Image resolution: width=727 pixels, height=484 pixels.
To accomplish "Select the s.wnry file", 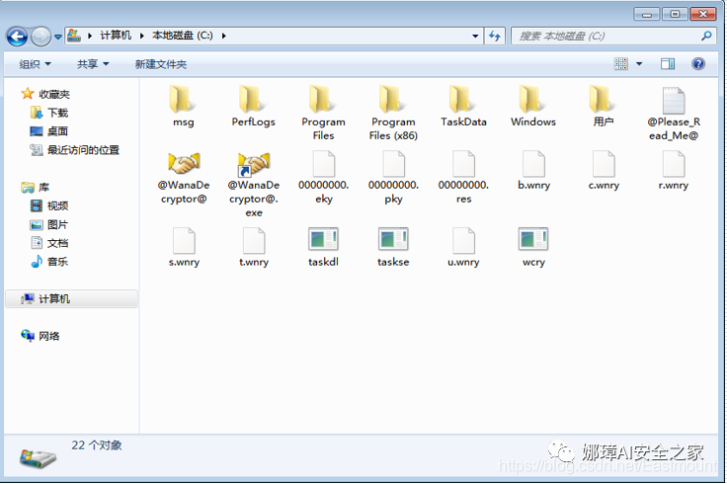I will pos(184,248).
